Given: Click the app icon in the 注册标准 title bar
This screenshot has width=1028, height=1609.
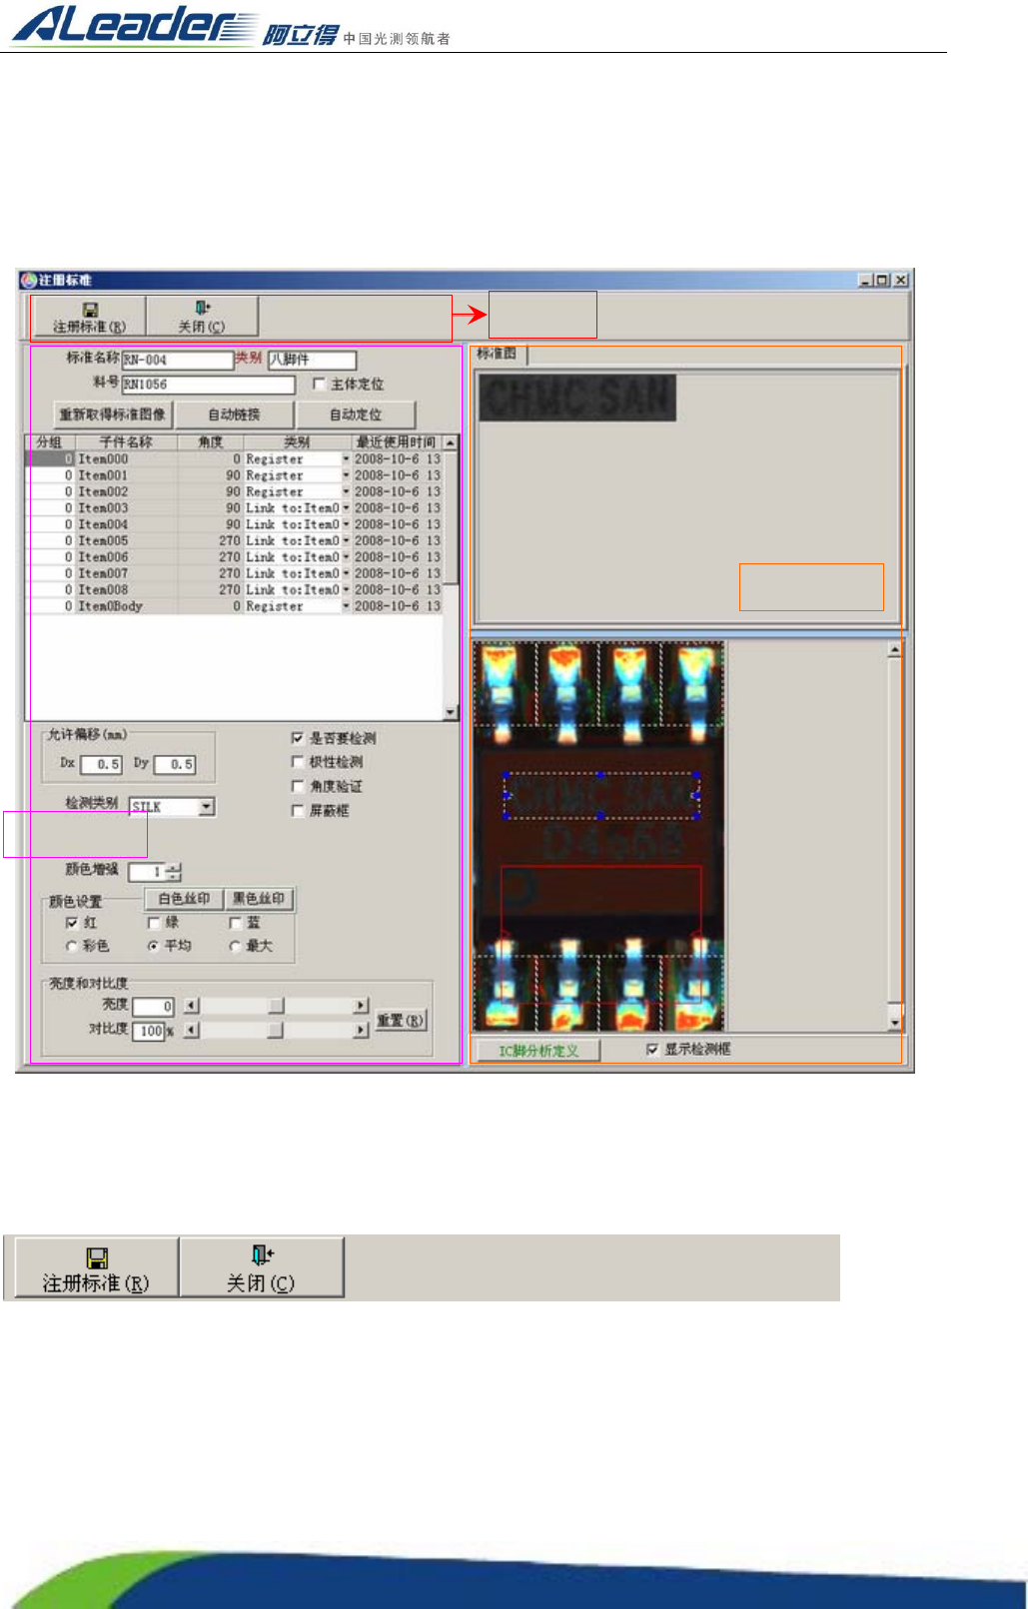Looking at the screenshot, I should point(29,281).
